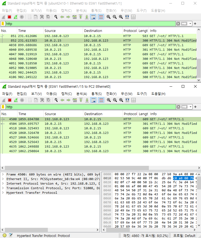Click find packet magnifier in bottom window
The height and width of the screenshot is (238, 201).
(x=56, y=100)
